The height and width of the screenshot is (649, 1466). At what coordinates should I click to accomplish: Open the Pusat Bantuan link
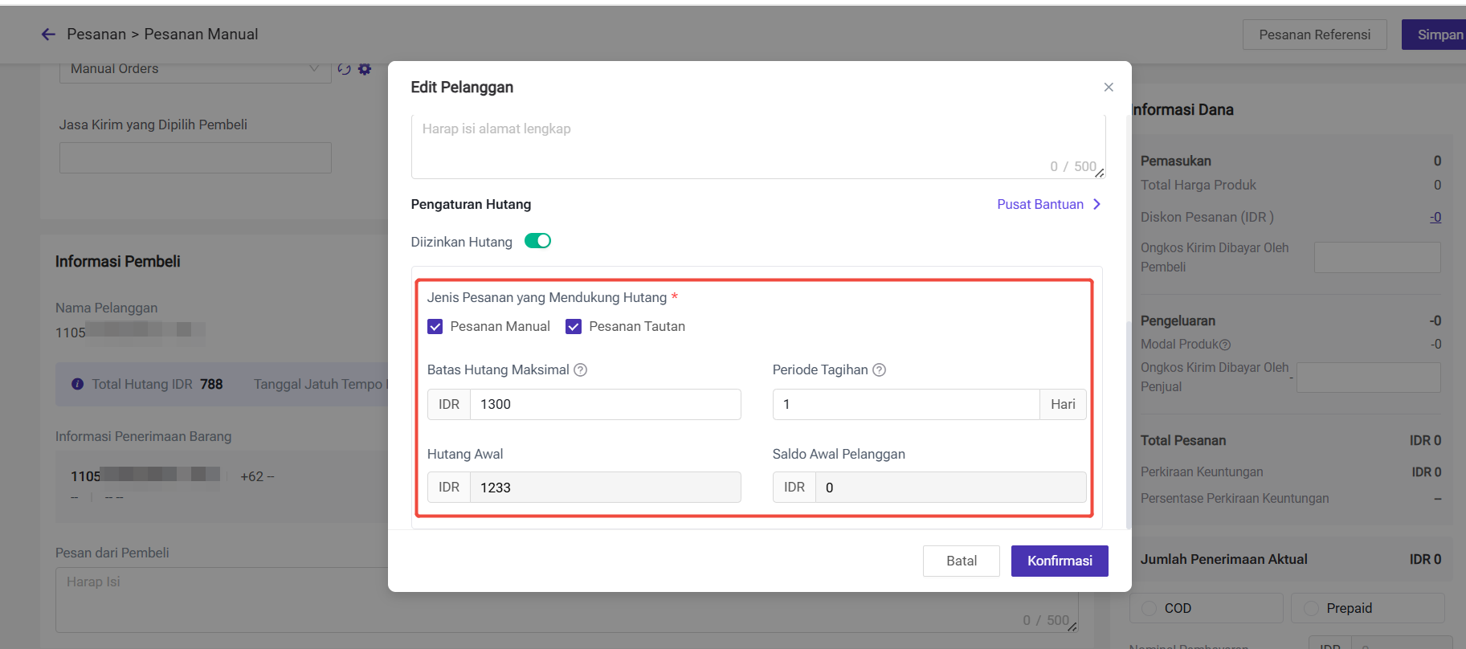pyautogui.click(x=1039, y=205)
